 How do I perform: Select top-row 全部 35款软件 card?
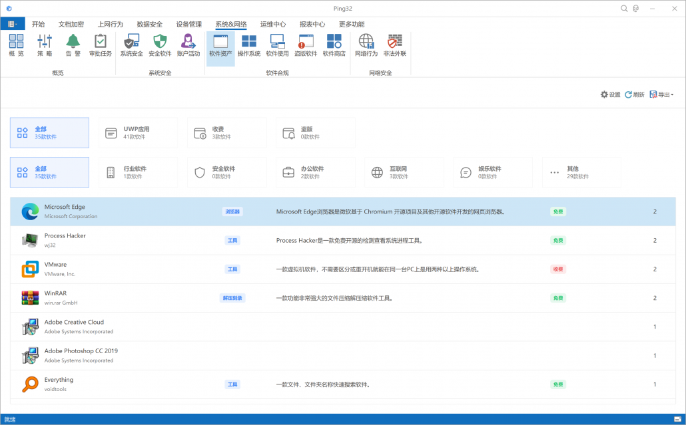(x=49, y=133)
